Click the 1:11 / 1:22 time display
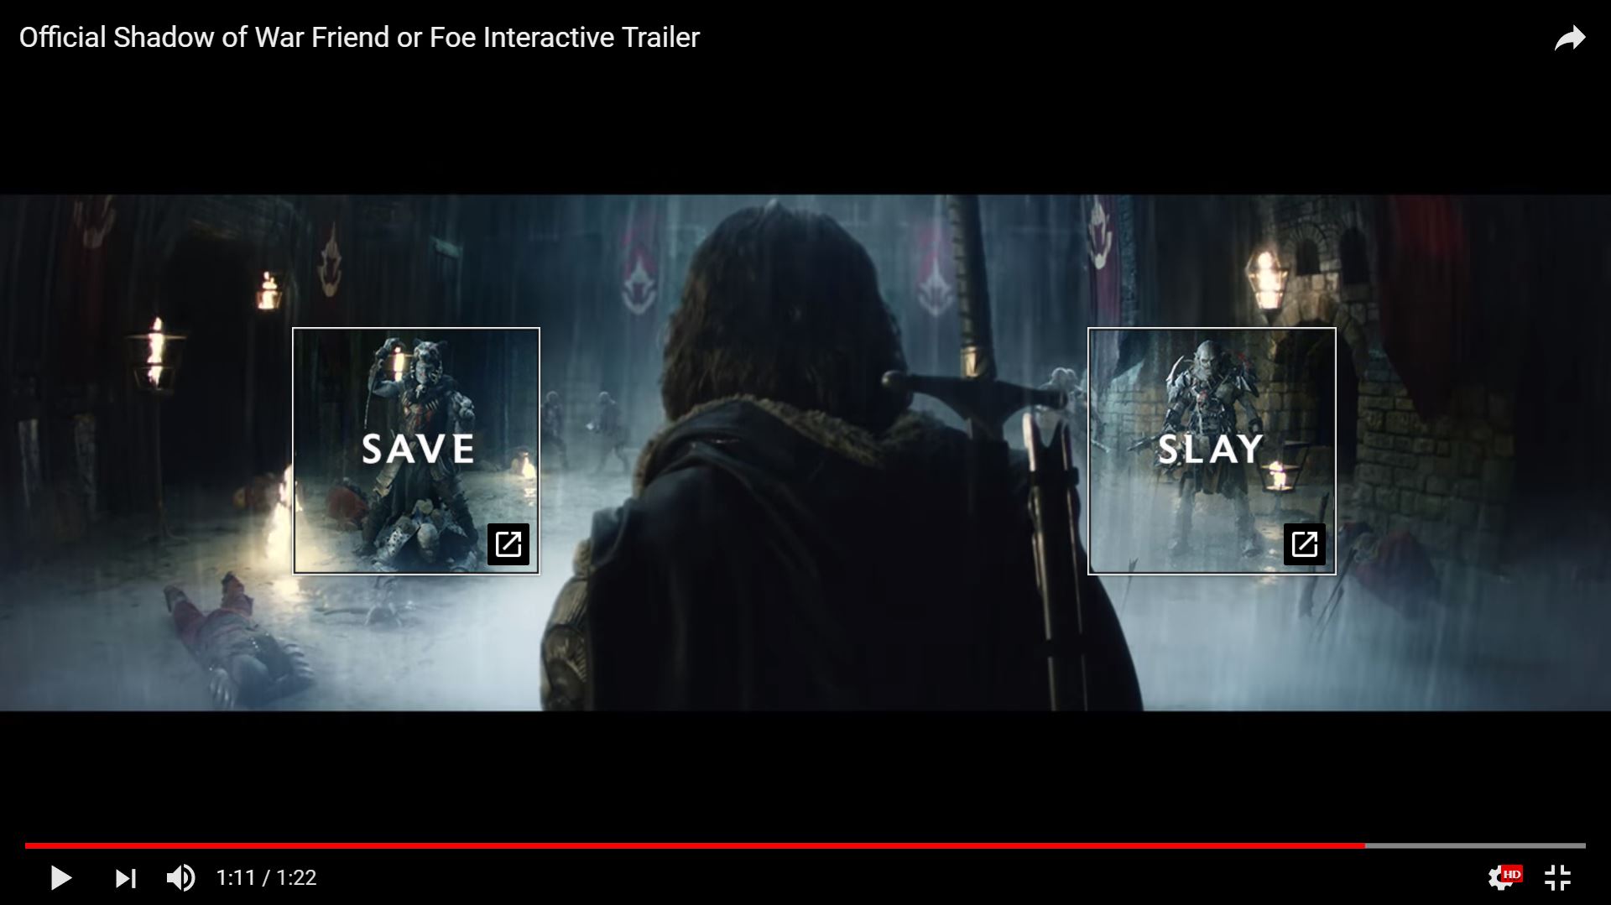 tap(266, 878)
